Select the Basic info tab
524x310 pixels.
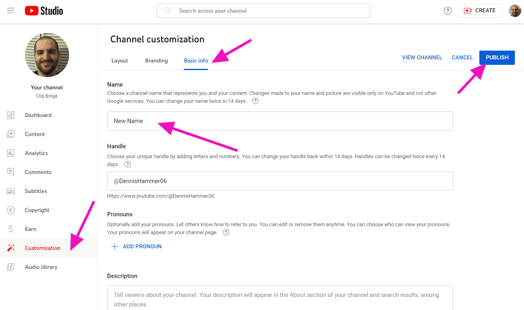point(196,60)
